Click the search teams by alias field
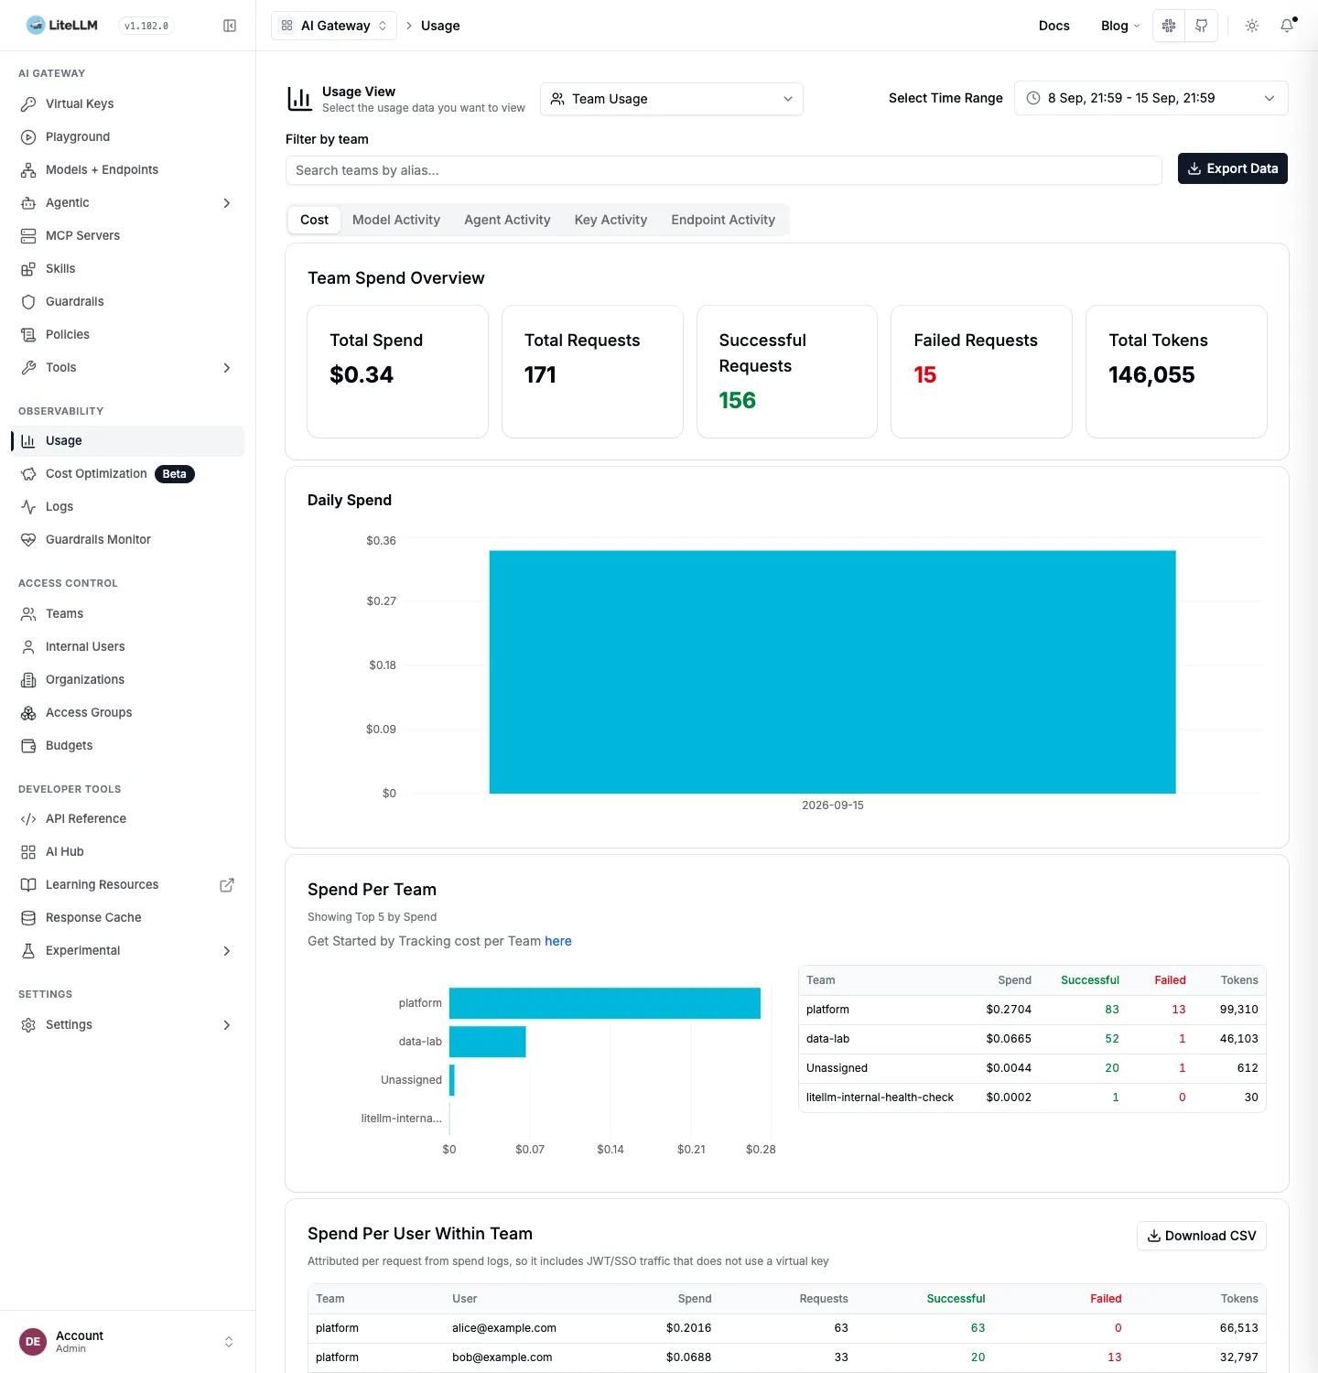 (724, 170)
